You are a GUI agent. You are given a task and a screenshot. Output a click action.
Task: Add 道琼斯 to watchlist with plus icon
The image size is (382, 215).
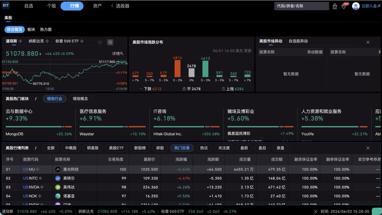[20, 41]
